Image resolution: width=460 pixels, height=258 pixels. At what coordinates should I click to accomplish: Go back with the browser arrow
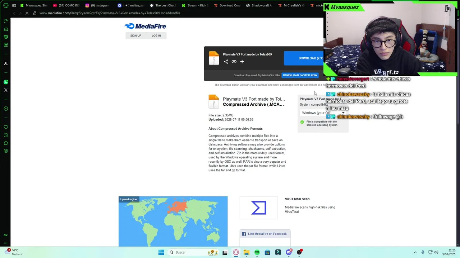[14, 13]
